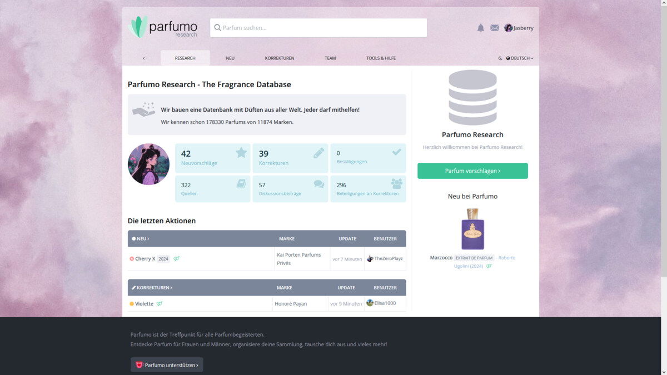Viewport: 667px width, 375px height.
Task: Click the checkmark icon in Bestätigungen tile
Action: [396, 152]
